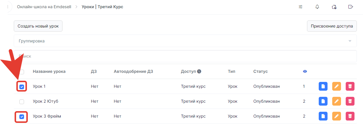Click the orange edit icon for Урок 1

coord(337,86)
